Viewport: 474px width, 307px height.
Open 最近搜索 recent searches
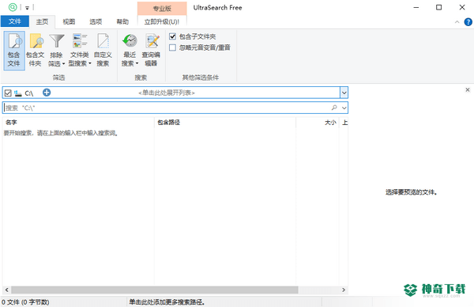click(x=130, y=51)
